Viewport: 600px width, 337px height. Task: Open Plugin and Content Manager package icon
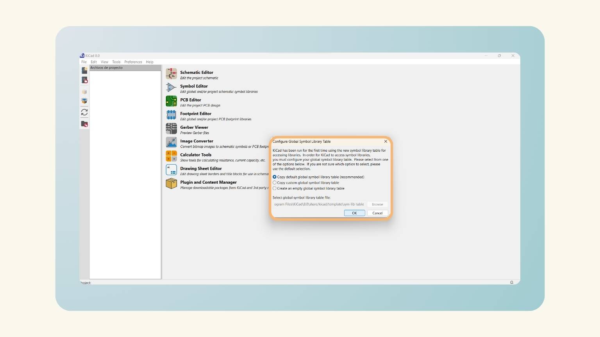171,183
